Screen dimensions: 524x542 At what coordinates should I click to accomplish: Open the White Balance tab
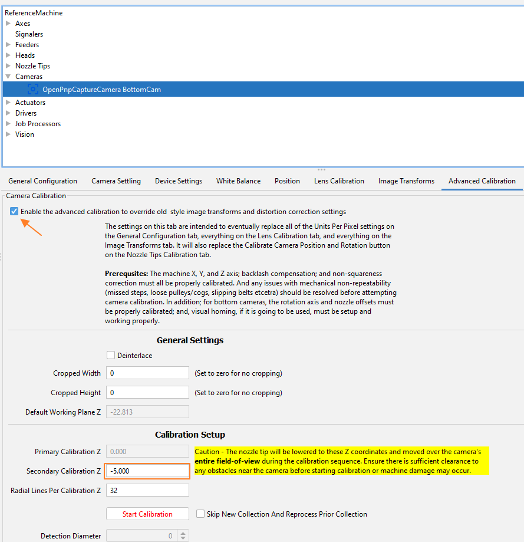point(238,181)
